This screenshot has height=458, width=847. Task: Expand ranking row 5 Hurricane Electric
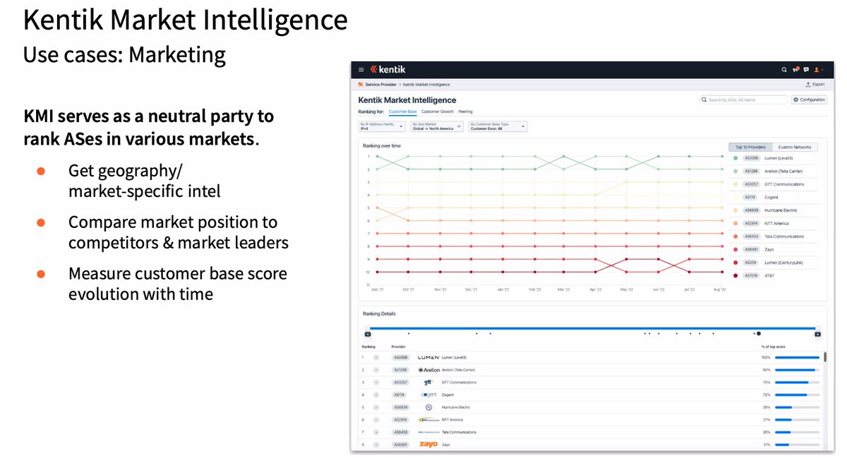pos(376,407)
